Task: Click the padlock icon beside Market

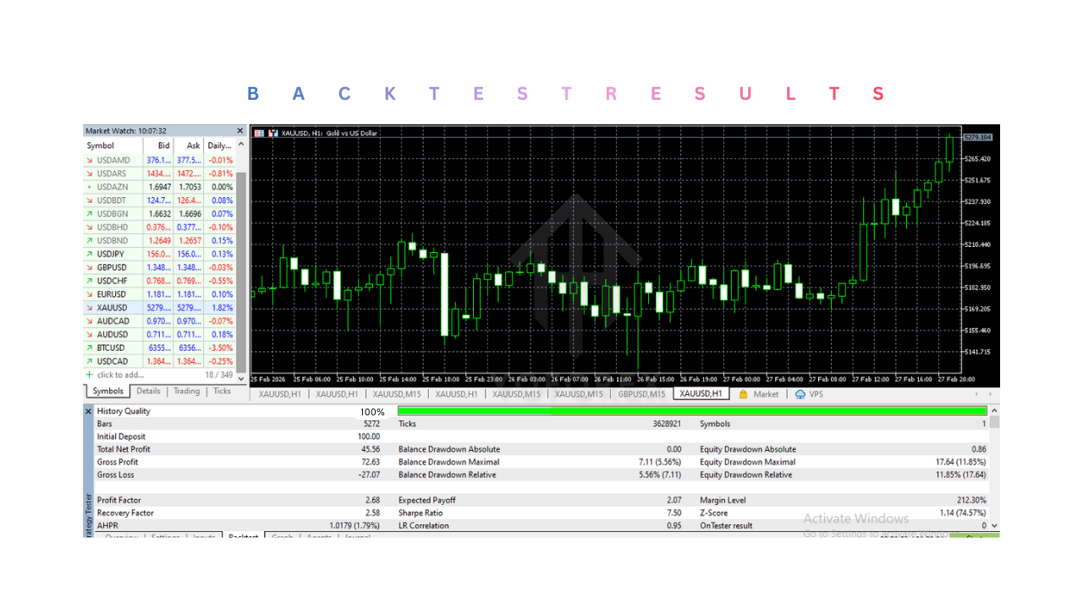Action: coord(743,393)
